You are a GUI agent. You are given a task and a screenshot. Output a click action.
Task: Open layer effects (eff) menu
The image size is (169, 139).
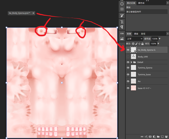coord(146,137)
